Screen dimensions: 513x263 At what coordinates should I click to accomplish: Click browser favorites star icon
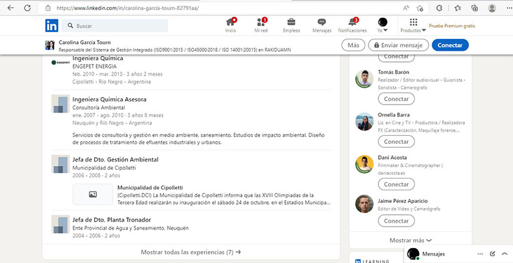click(458, 8)
